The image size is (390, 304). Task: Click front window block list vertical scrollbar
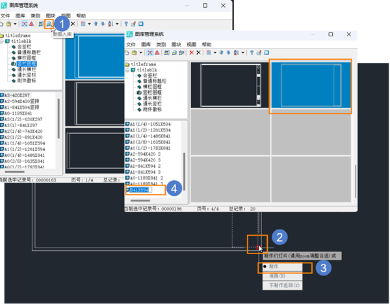(x=185, y=172)
